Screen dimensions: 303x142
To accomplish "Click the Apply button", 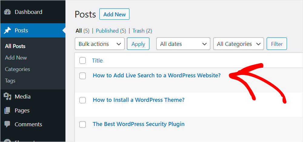I will pyautogui.click(x=138, y=44).
